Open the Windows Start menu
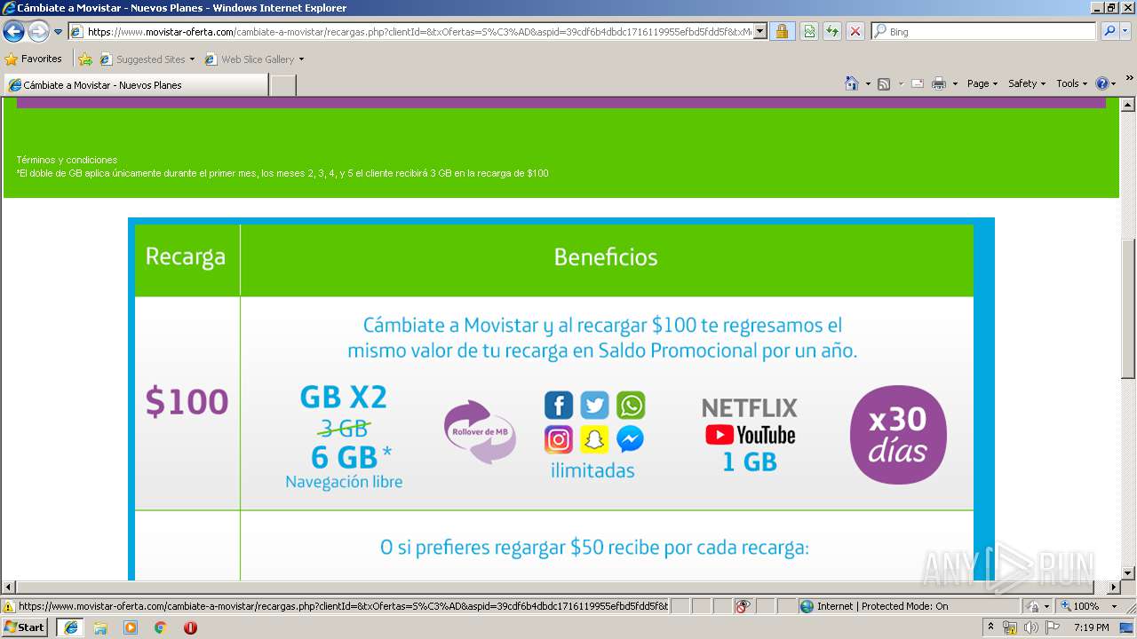The height and width of the screenshot is (639, 1137). click(x=25, y=627)
